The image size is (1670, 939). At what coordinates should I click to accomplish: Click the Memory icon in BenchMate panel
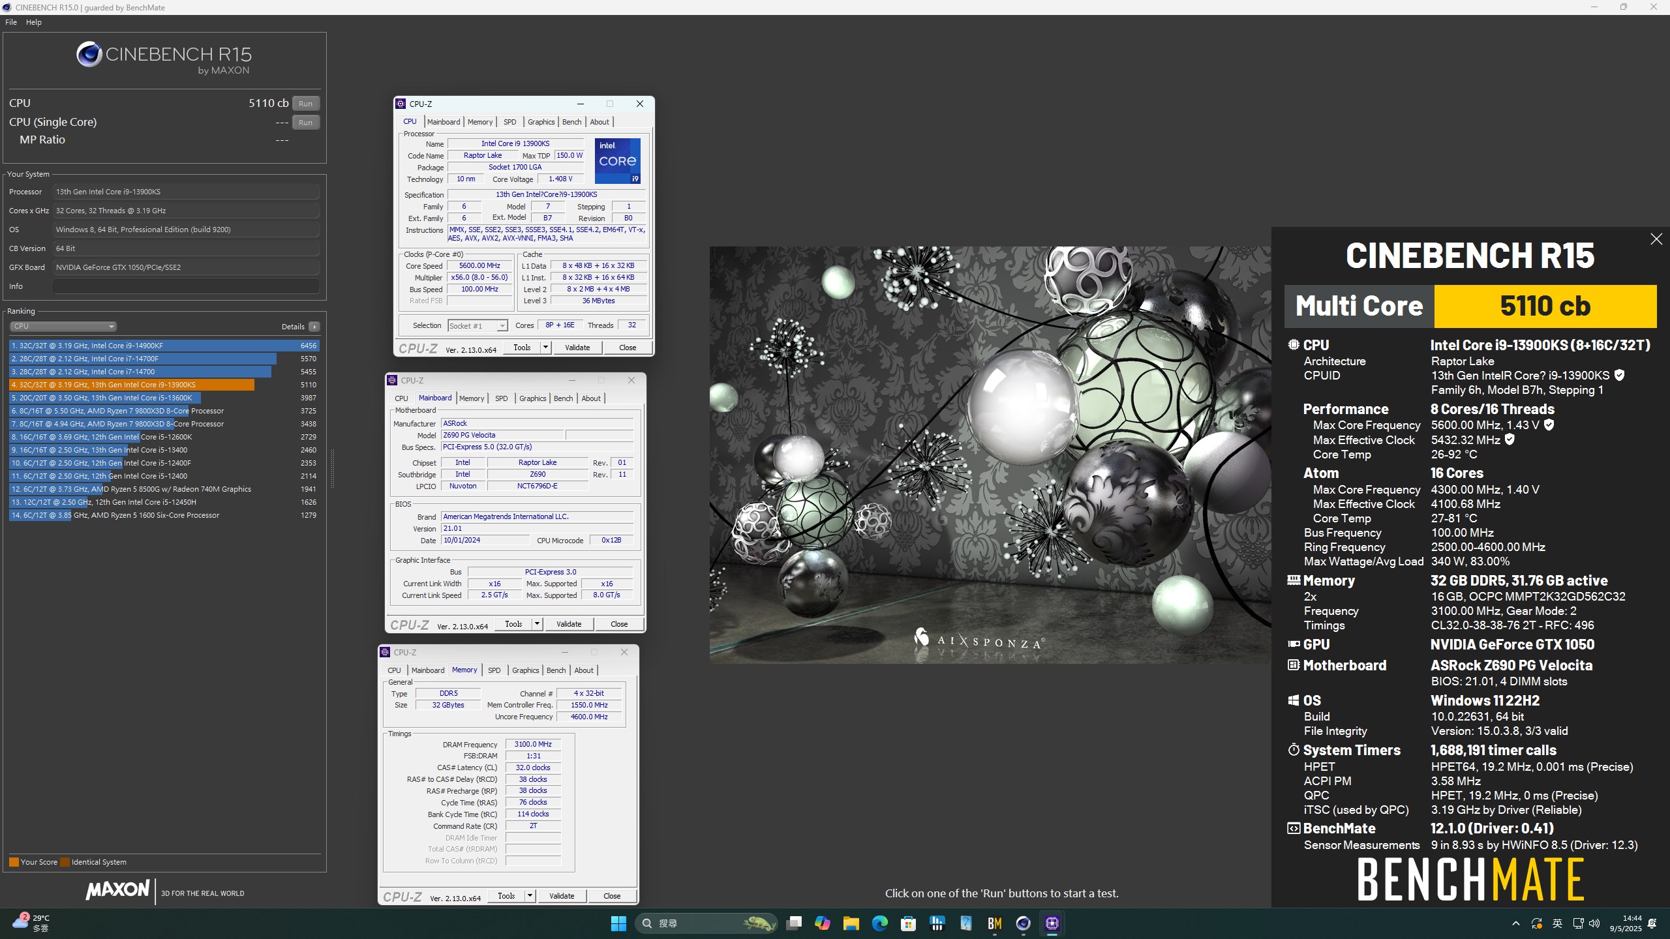(1294, 580)
